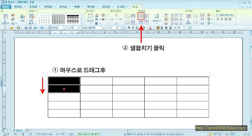Click the 빈 문서 2 document tab
252x136 pixels.
pyautogui.click(x=18, y=130)
